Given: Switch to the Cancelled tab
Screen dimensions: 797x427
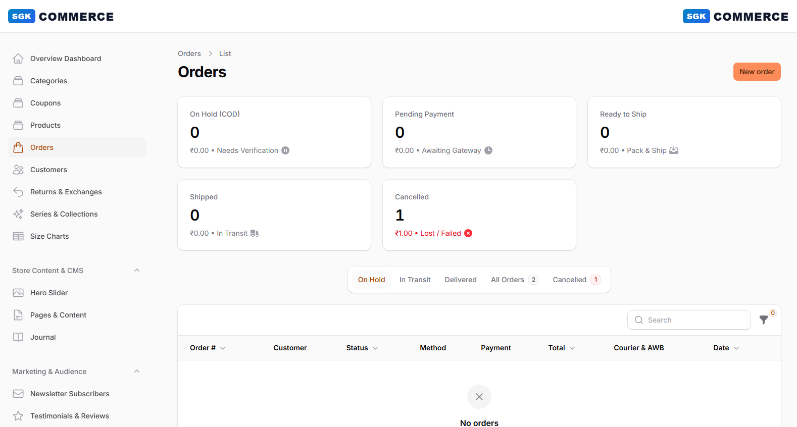Looking at the screenshot, I should (x=576, y=280).
